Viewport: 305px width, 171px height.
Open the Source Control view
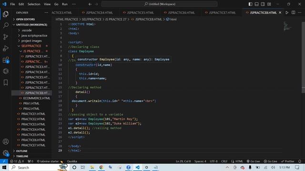(x=6, y=37)
